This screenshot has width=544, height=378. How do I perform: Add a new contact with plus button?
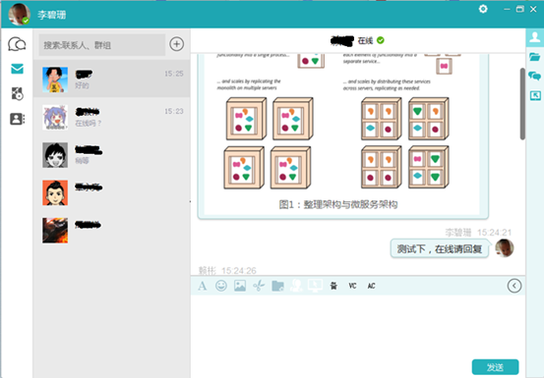[177, 44]
